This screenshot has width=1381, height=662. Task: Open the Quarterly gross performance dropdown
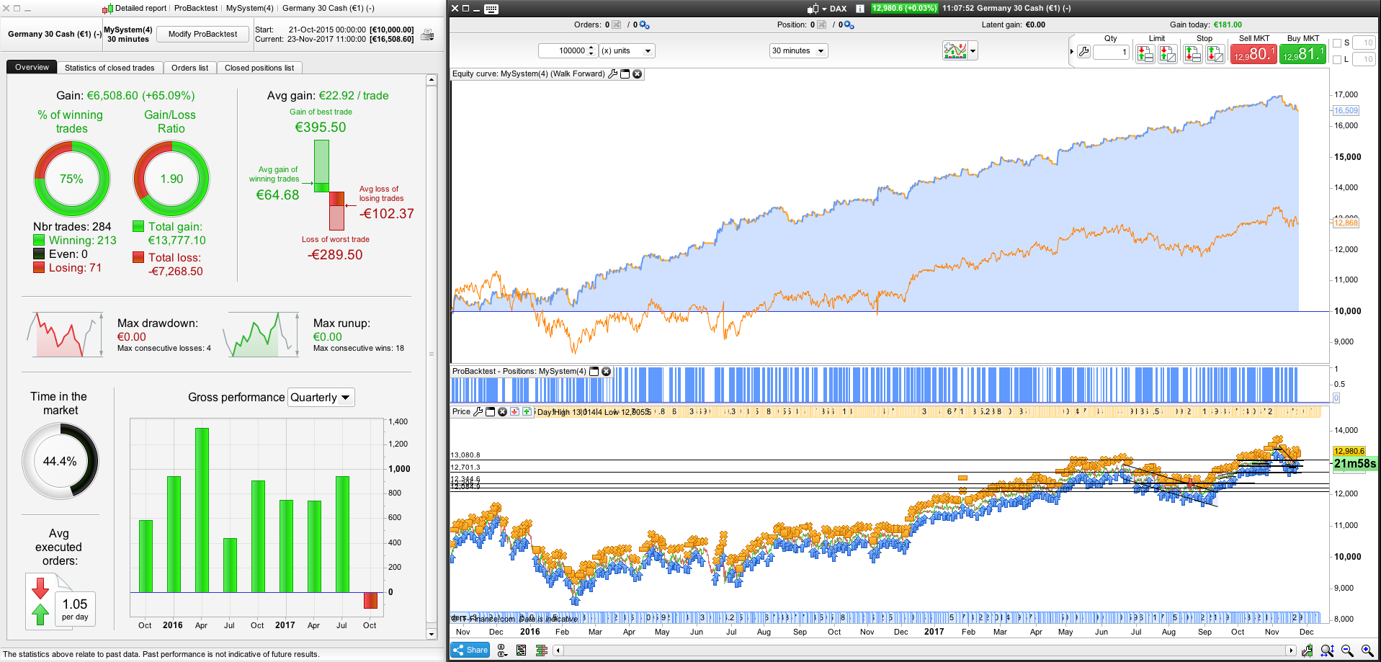point(321,398)
